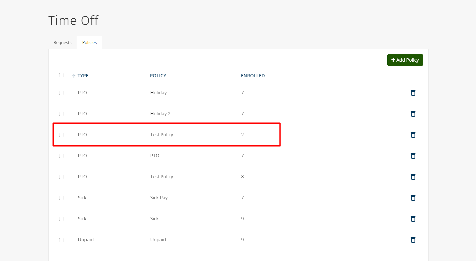Switch to the Requests tab
The height and width of the screenshot is (261, 476).
click(x=63, y=43)
